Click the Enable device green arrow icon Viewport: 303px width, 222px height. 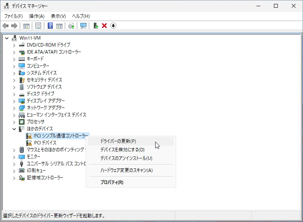pyautogui.click(x=96, y=26)
